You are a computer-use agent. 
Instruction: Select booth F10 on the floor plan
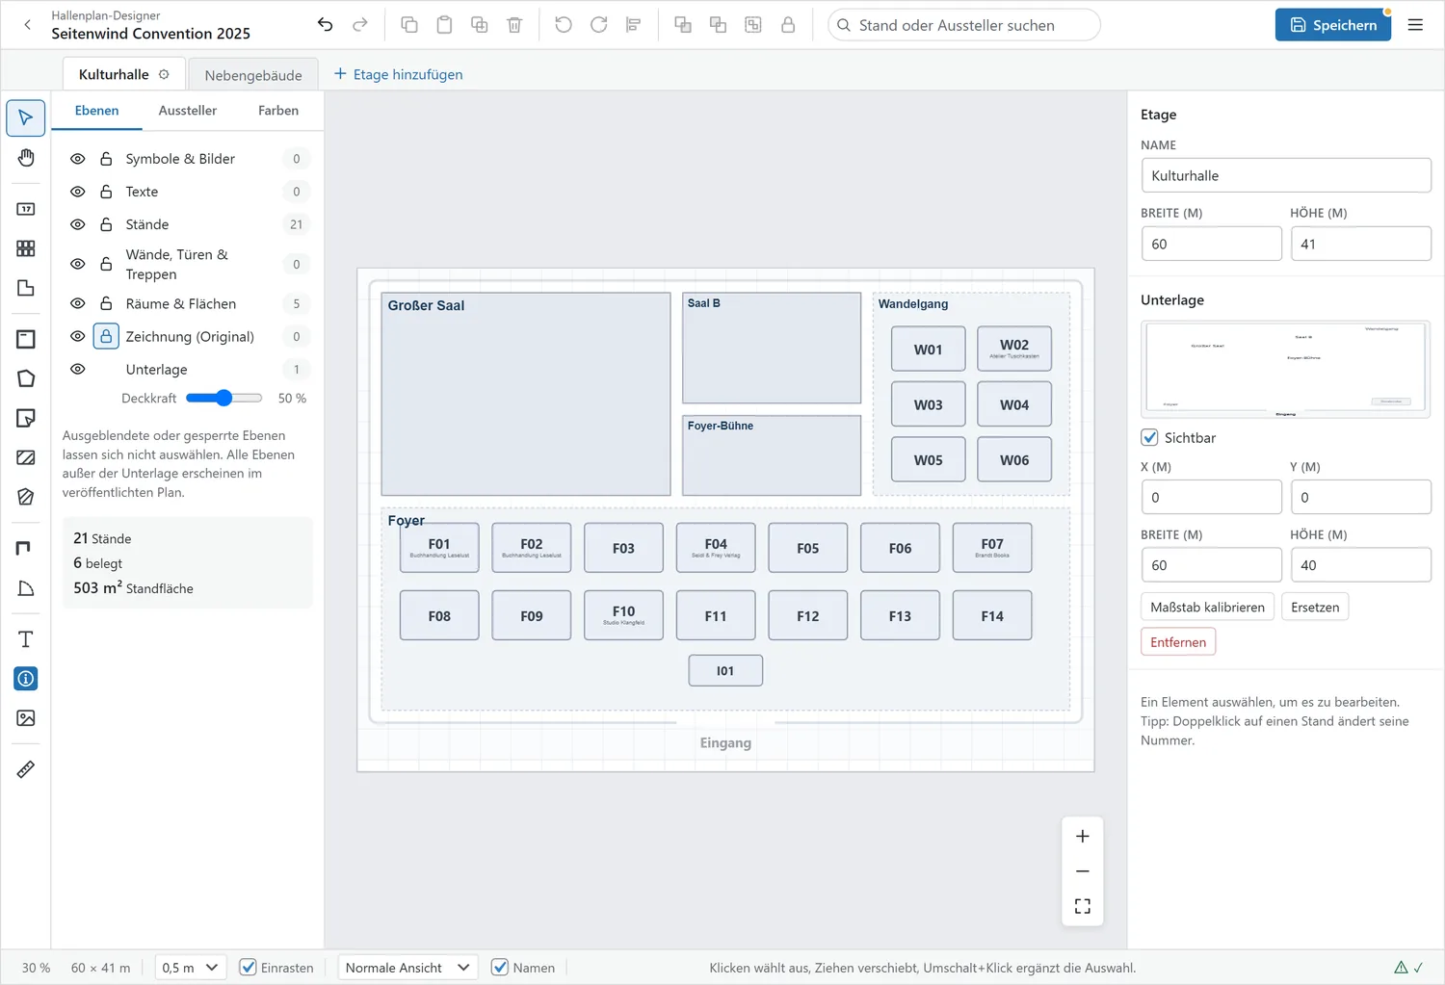(624, 615)
